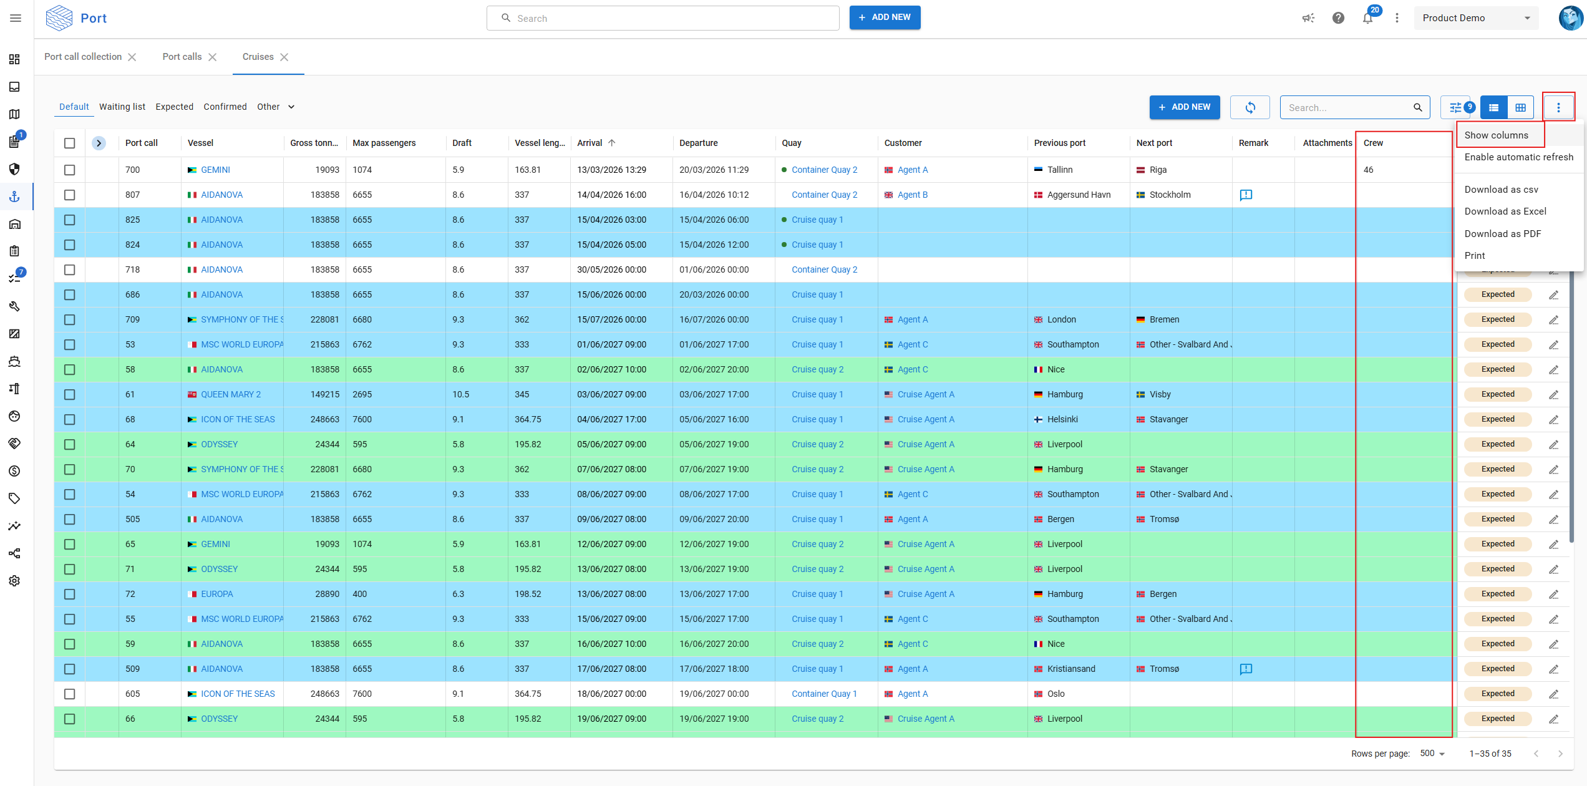
Task: Open remark icon on port call 807
Action: 1246,195
